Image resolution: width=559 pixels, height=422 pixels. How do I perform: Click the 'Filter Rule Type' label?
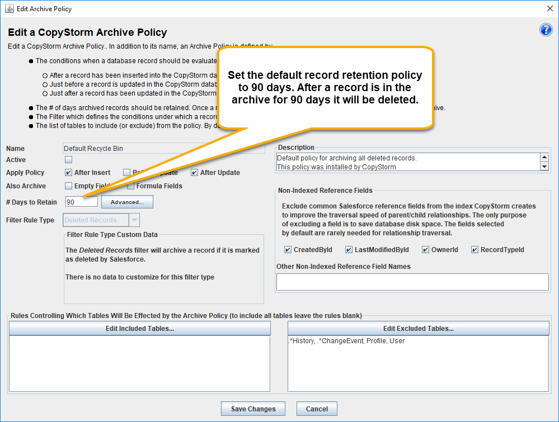(x=30, y=220)
